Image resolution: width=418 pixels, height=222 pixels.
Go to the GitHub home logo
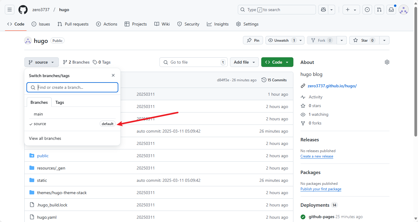click(x=23, y=10)
